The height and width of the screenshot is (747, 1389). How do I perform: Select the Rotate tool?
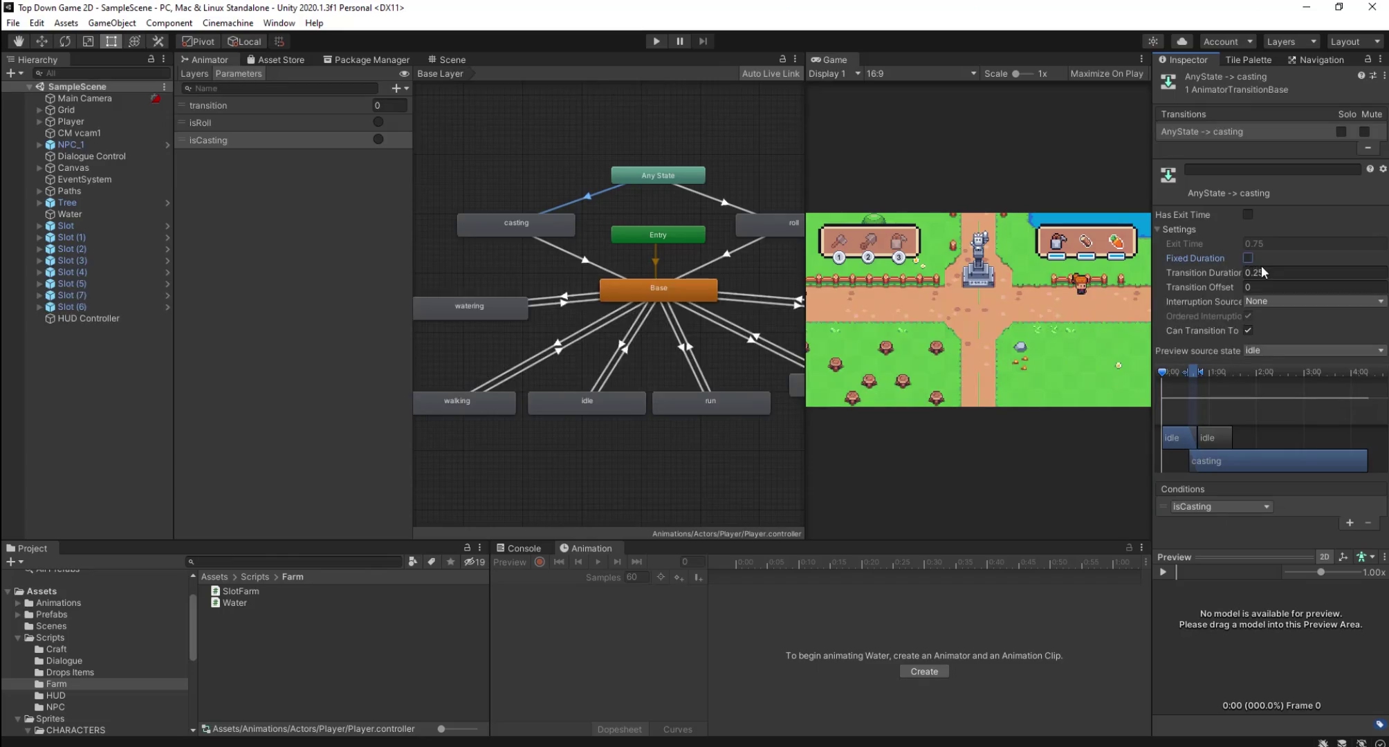click(65, 41)
